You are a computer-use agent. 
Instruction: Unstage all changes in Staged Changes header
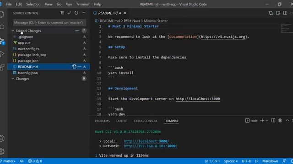click(77, 31)
